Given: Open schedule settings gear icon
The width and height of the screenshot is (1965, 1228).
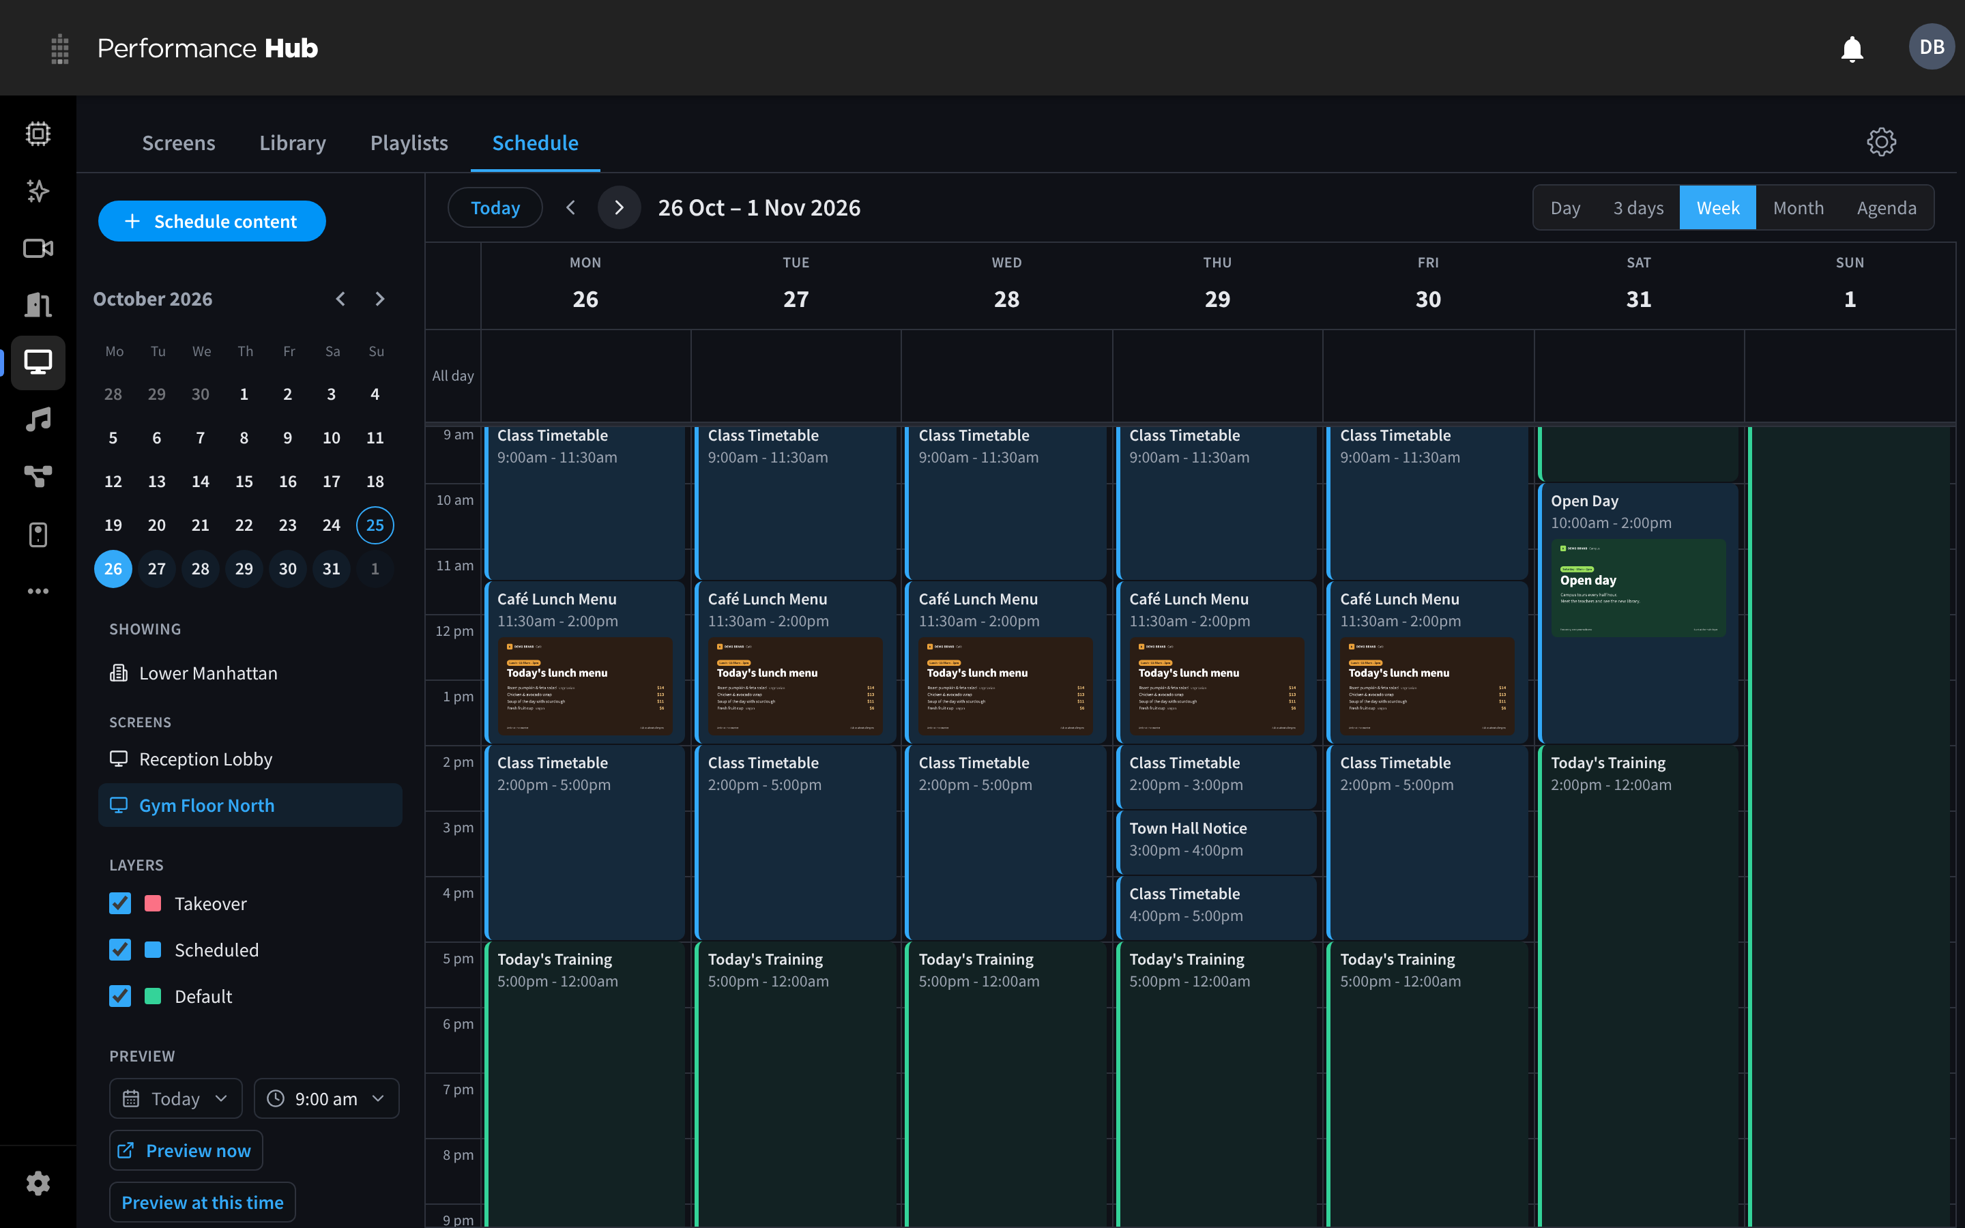Looking at the screenshot, I should click(1880, 142).
